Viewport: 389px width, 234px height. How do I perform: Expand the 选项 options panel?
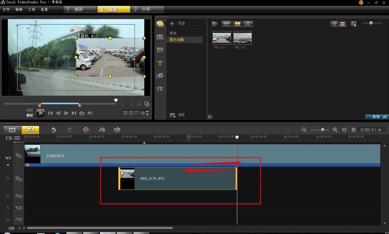pyautogui.click(x=377, y=117)
